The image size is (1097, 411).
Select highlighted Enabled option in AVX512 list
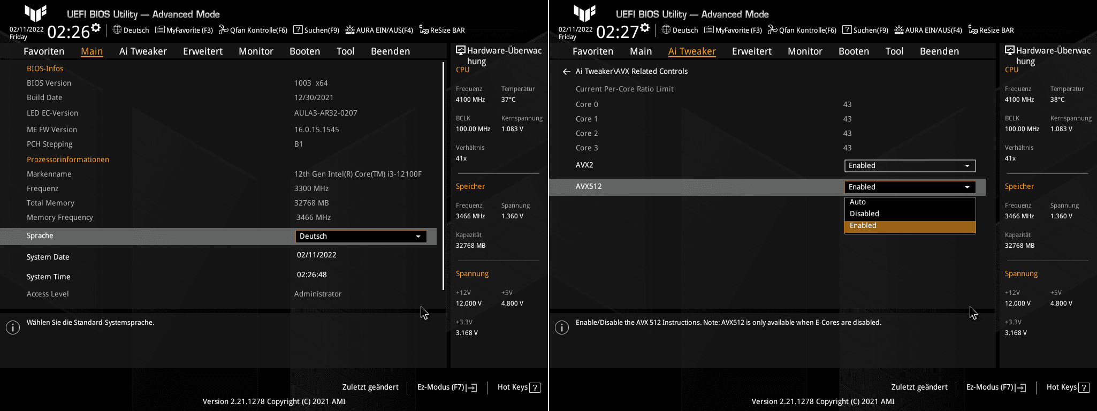click(910, 226)
